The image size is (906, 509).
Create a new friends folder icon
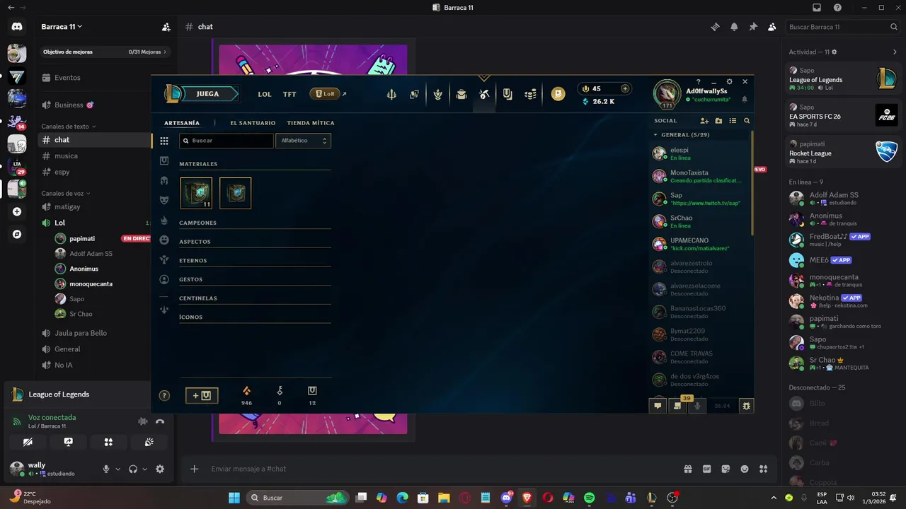718,121
